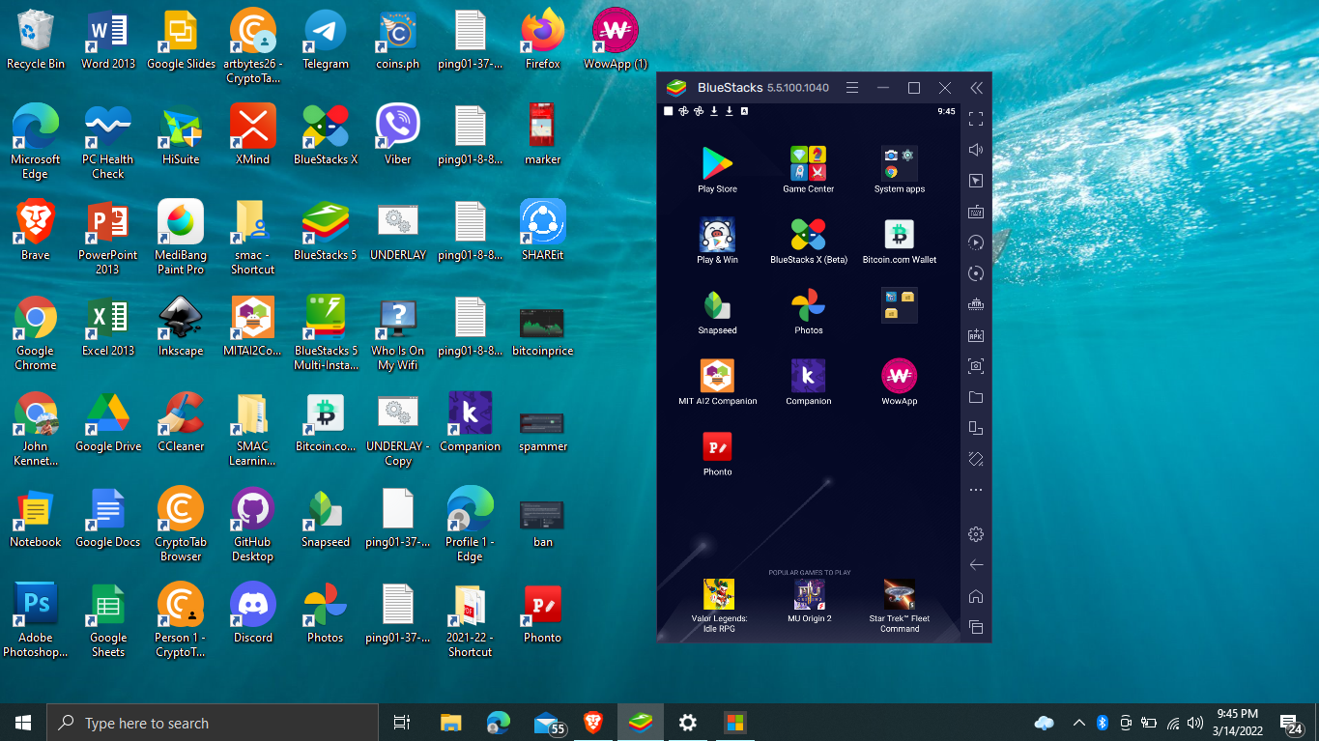Open BlueStacks settings gear in the sidebar
Image resolution: width=1319 pixels, height=741 pixels.
(x=976, y=534)
